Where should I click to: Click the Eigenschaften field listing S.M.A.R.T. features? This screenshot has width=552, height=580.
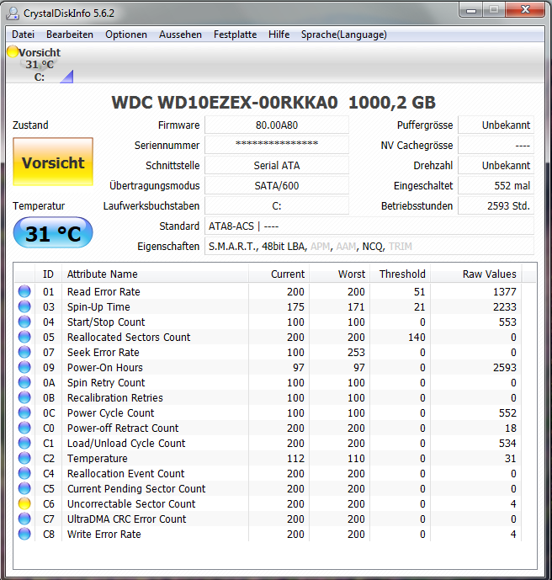pyautogui.click(x=369, y=247)
